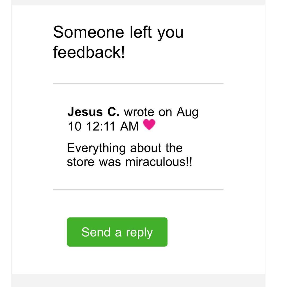Click the word Someone in the heading
The height and width of the screenshot is (287, 287).
(x=88, y=32)
